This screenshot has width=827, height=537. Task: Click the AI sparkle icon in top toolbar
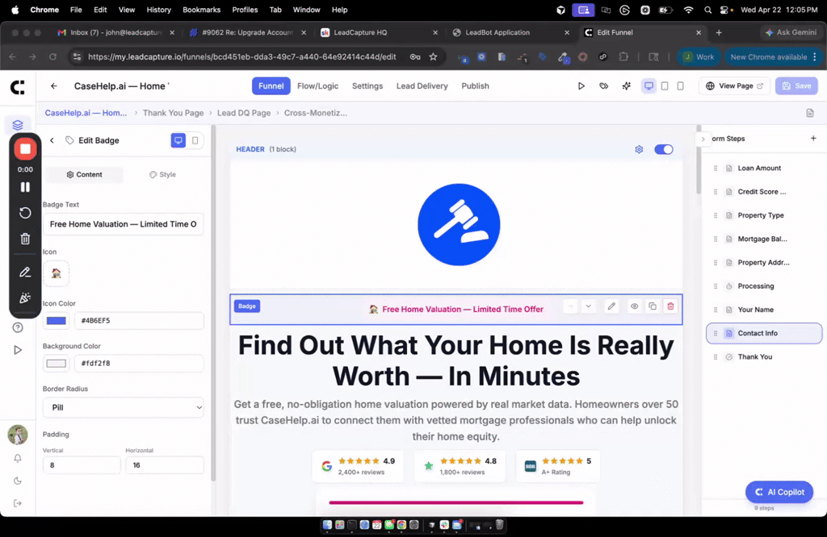coord(627,85)
